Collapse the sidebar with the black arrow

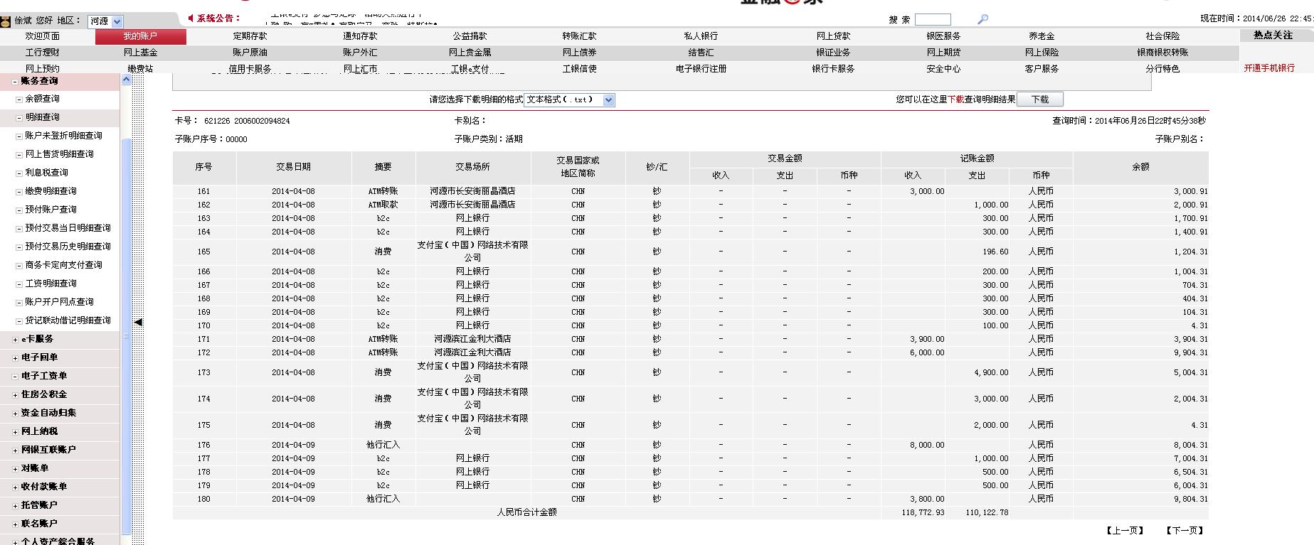138,322
